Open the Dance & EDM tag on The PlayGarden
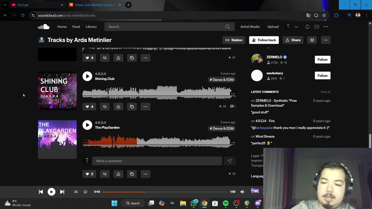The width and height of the screenshot is (372, 209). [x=222, y=128]
